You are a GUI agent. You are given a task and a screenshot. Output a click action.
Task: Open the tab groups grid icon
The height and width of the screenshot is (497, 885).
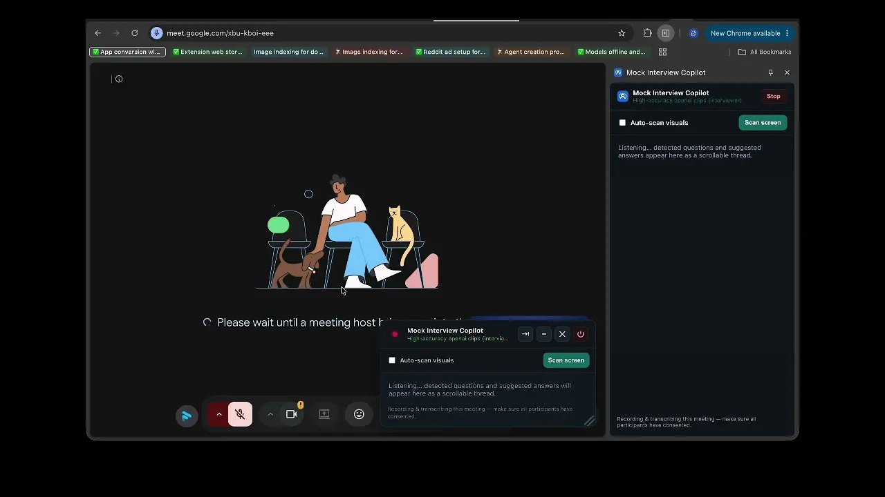point(662,52)
